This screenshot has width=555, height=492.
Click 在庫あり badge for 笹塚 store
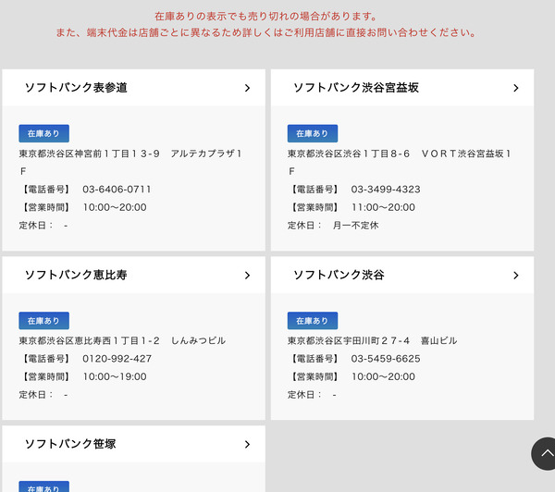pos(43,486)
